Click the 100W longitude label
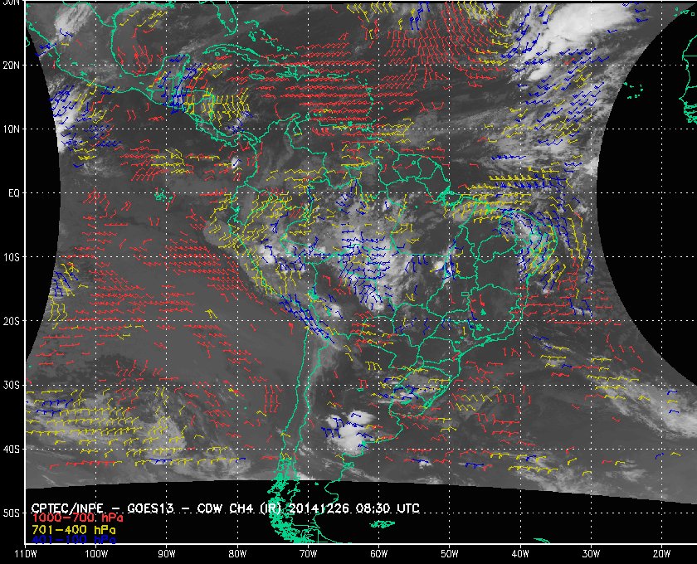Viewport: 697px width, 564px height. click(96, 554)
